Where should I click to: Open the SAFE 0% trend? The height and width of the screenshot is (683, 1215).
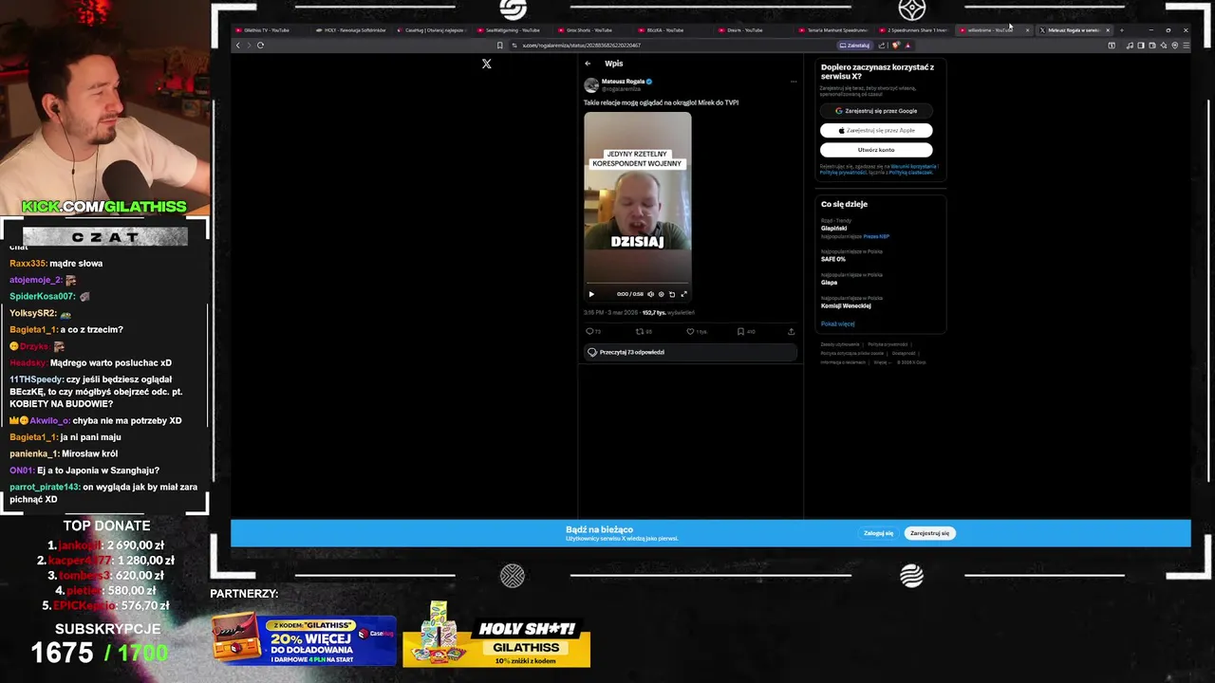833,259
